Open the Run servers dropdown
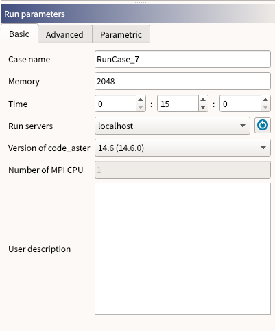 click(172, 126)
